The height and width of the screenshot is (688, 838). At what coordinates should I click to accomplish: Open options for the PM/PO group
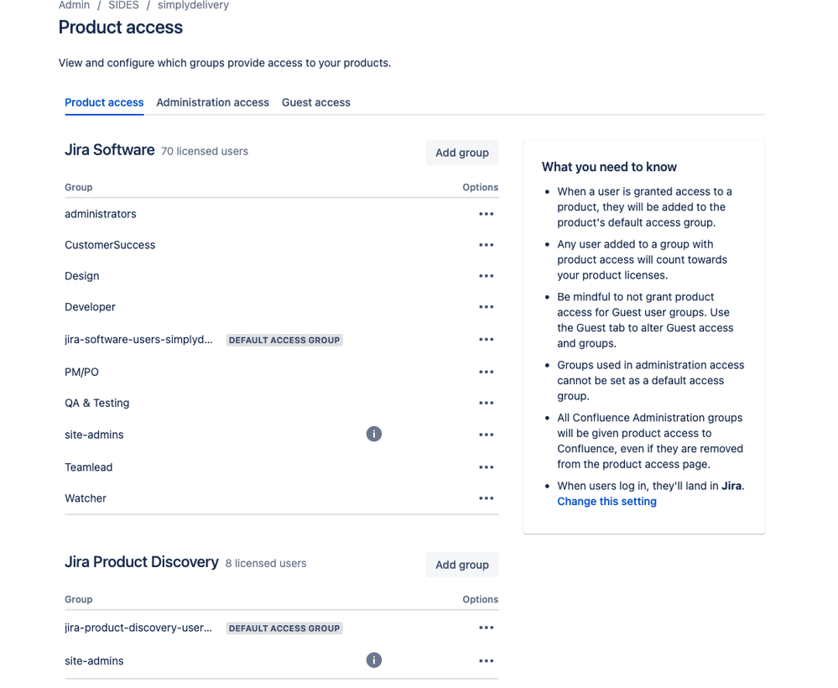(x=486, y=372)
